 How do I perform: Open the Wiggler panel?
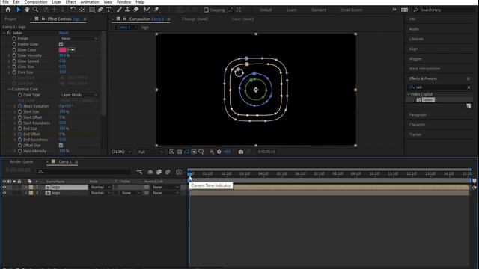tap(415, 59)
